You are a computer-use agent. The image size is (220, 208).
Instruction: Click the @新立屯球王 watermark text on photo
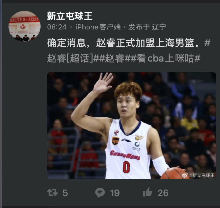click(x=202, y=175)
